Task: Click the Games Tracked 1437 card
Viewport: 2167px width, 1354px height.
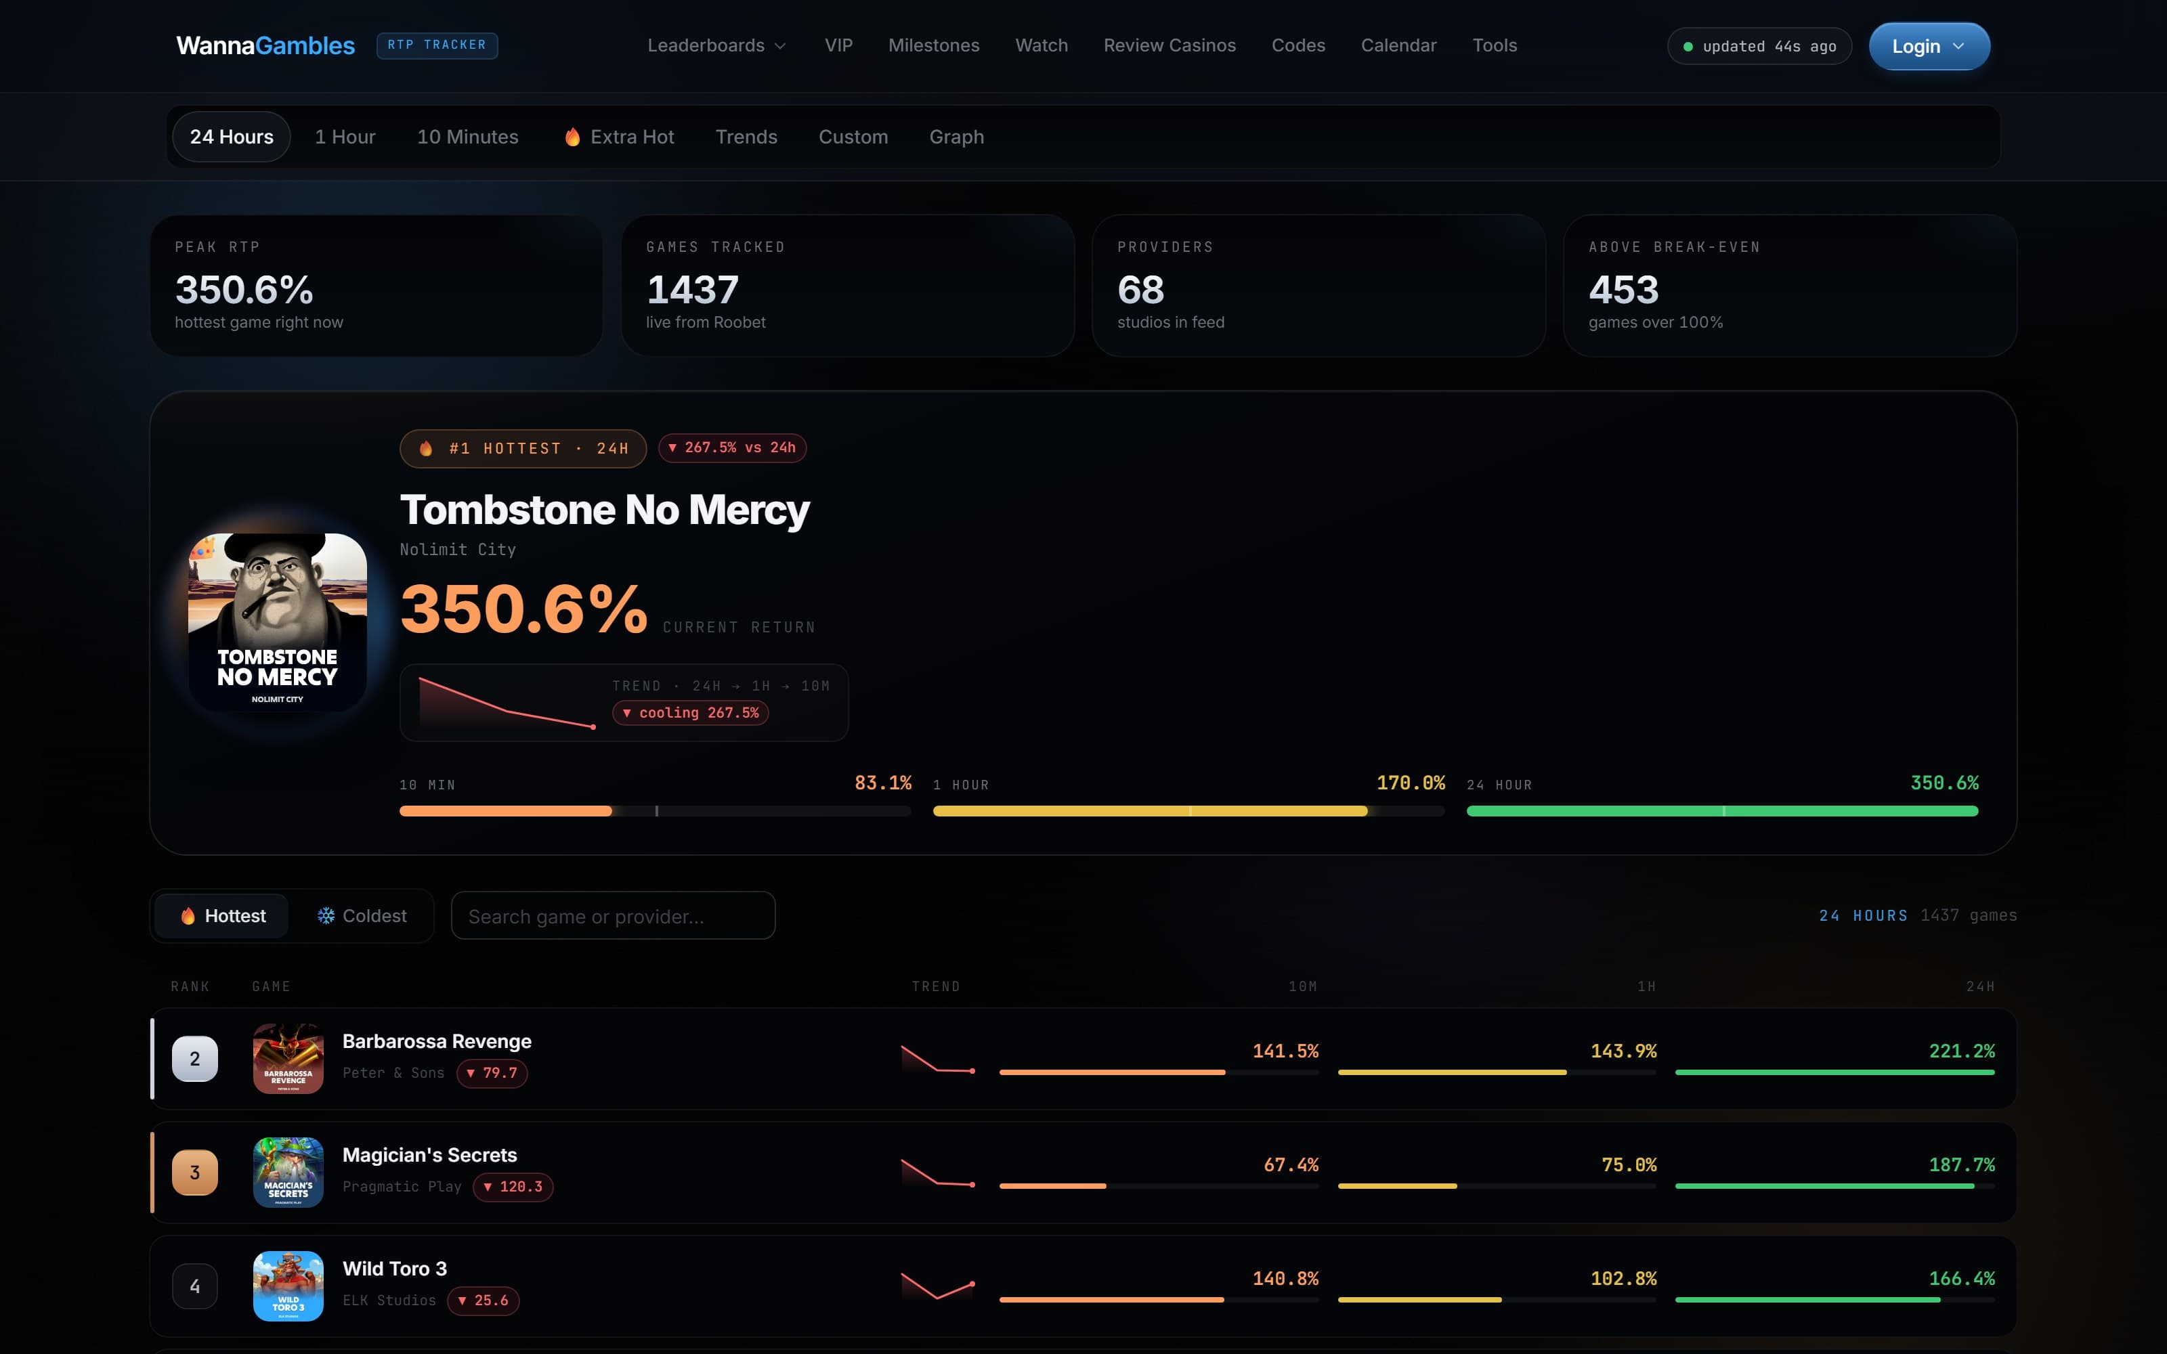Action: [847, 286]
